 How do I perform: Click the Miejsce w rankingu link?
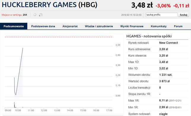click(x=12, y=15)
